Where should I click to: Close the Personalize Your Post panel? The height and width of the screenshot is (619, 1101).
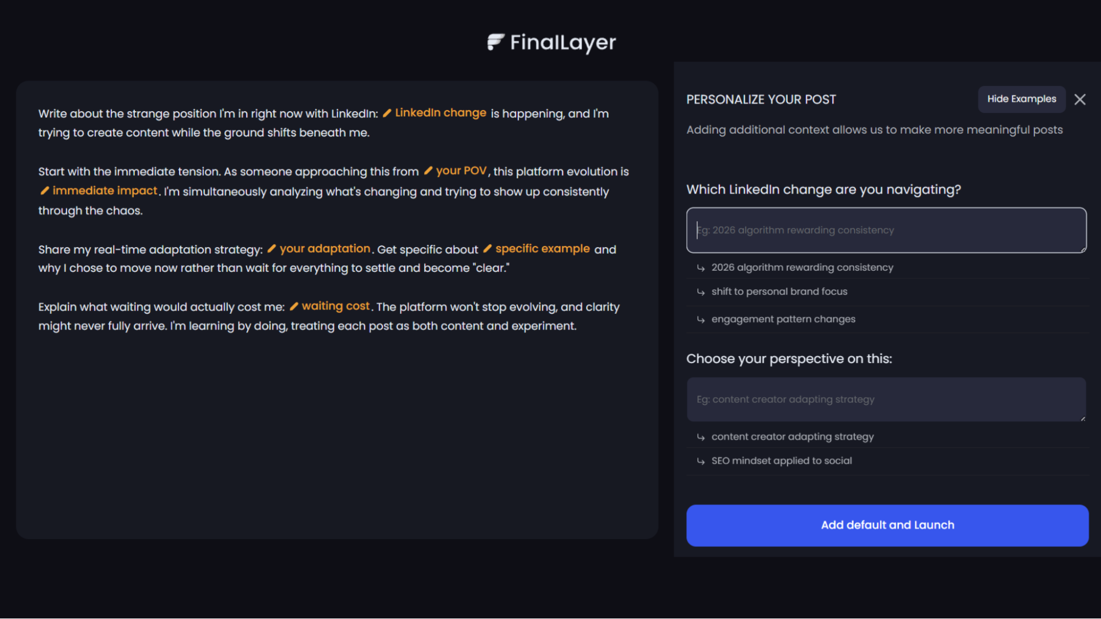(x=1080, y=100)
